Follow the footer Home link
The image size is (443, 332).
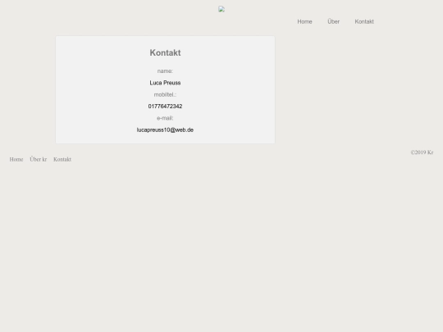16,160
